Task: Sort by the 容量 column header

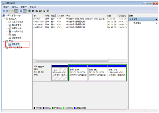Action: click(x=111, y=16)
